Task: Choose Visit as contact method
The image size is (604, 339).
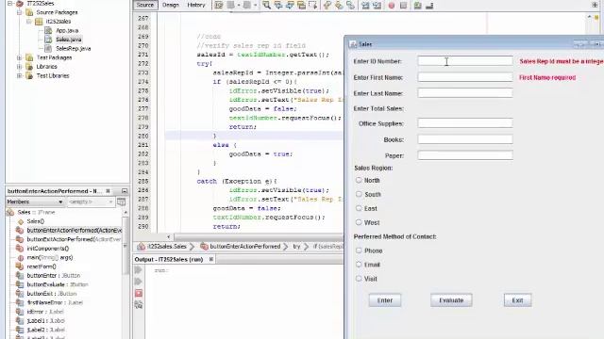Action: [359, 279]
